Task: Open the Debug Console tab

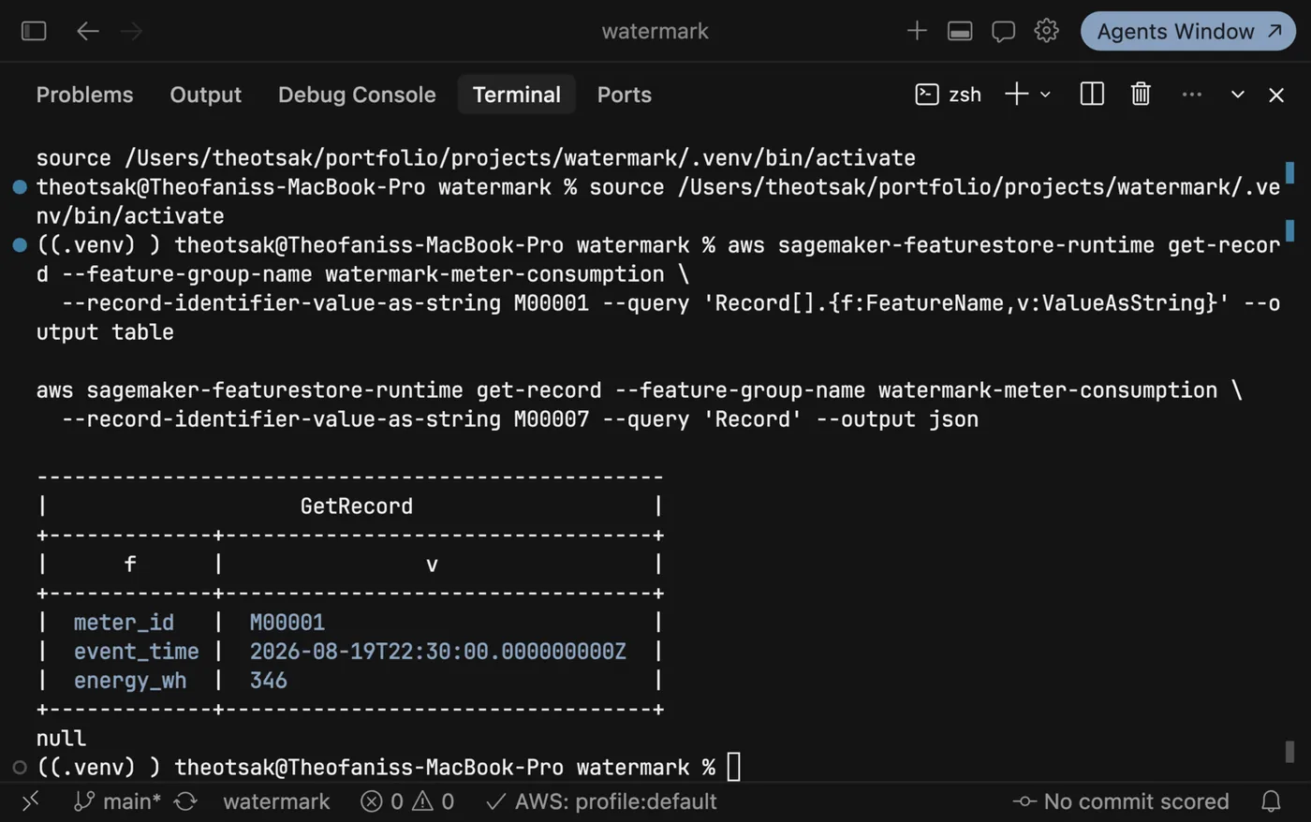Action: pos(357,95)
